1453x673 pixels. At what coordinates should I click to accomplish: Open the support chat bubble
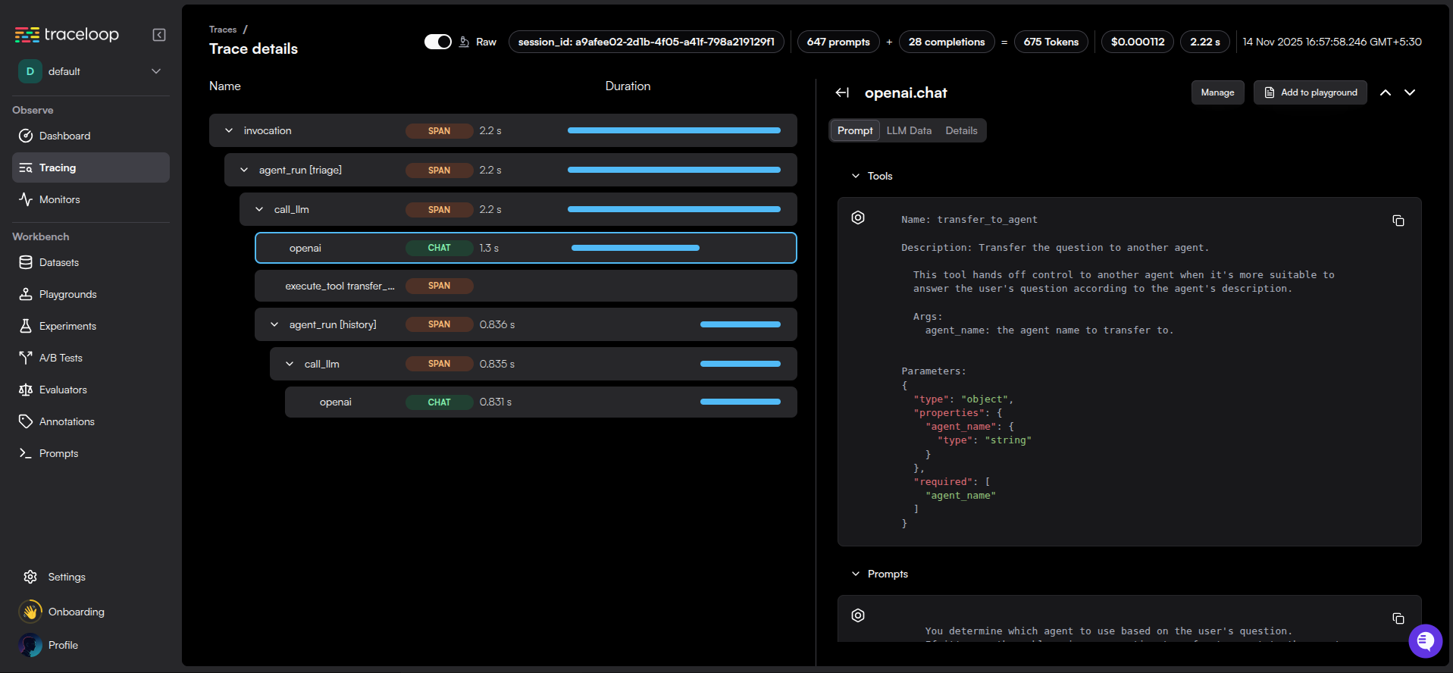pyautogui.click(x=1424, y=641)
